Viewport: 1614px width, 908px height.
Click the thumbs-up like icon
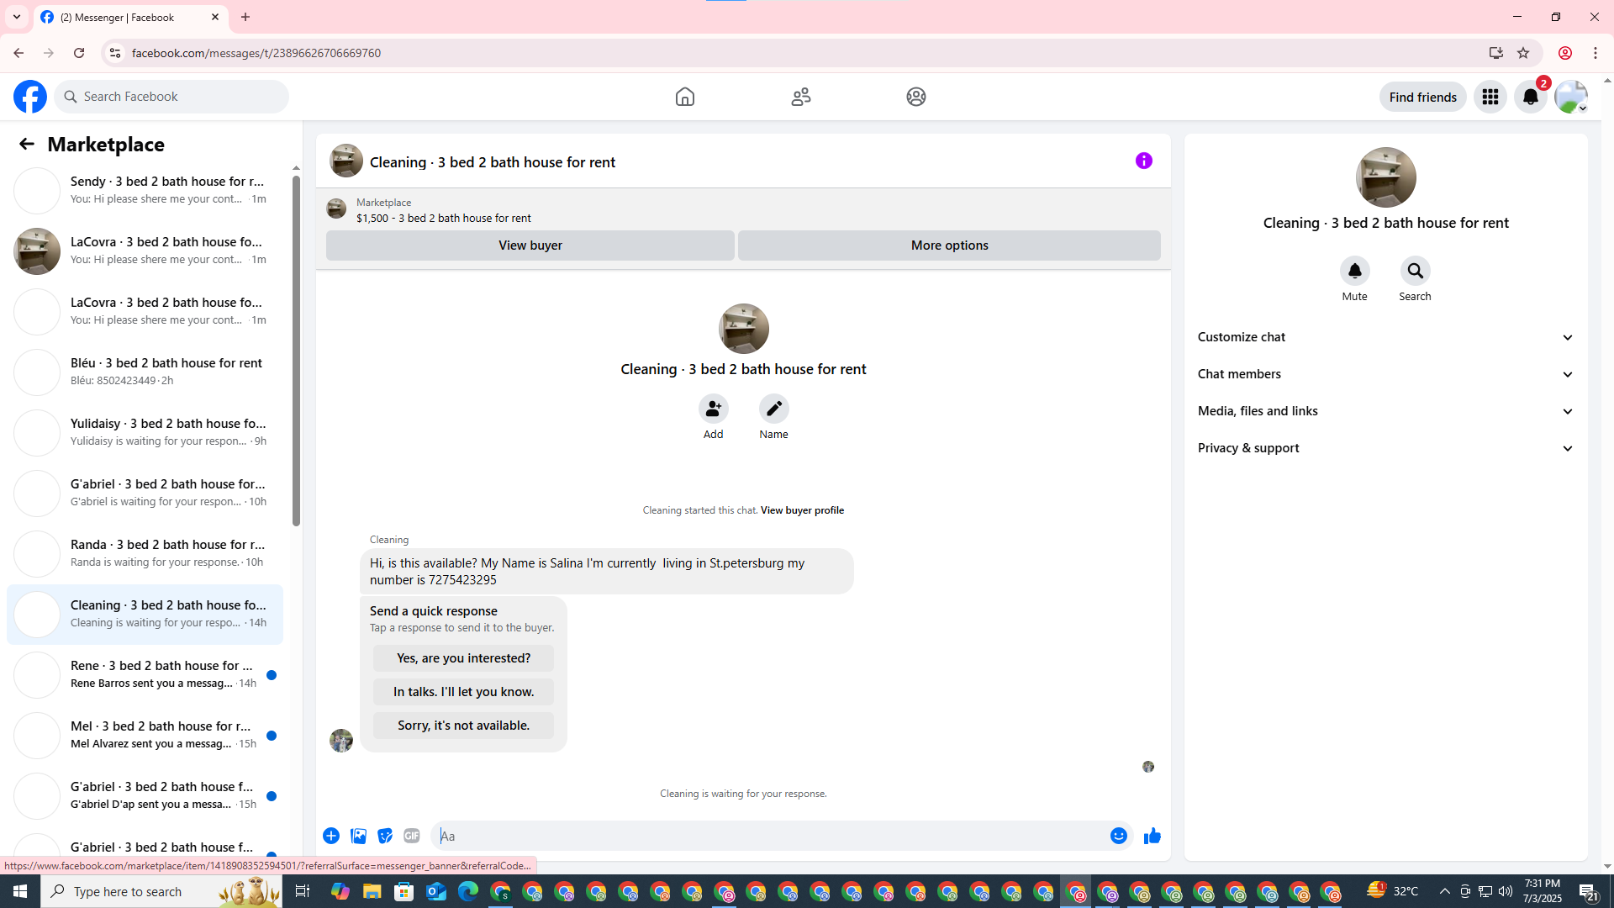pyautogui.click(x=1152, y=836)
